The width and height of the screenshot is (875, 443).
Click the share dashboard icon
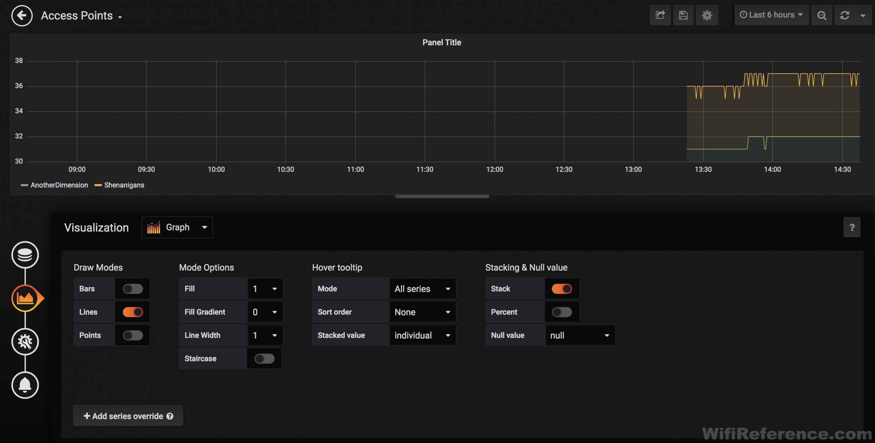coord(660,15)
